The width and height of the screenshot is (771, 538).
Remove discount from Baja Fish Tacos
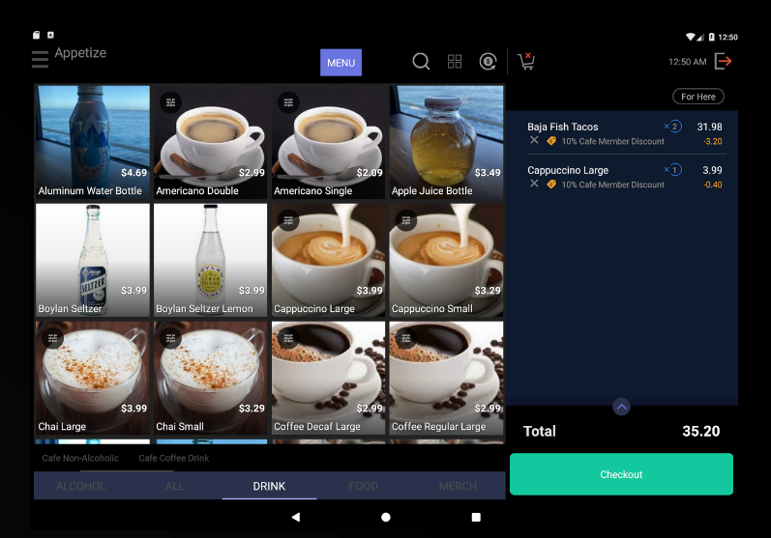click(x=534, y=141)
